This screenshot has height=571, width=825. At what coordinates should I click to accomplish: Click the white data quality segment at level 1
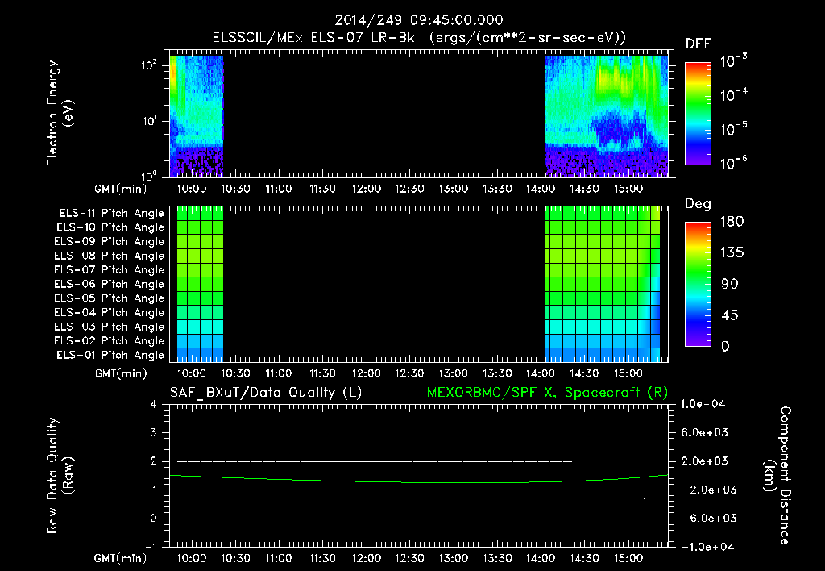click(x=608, y=490)
